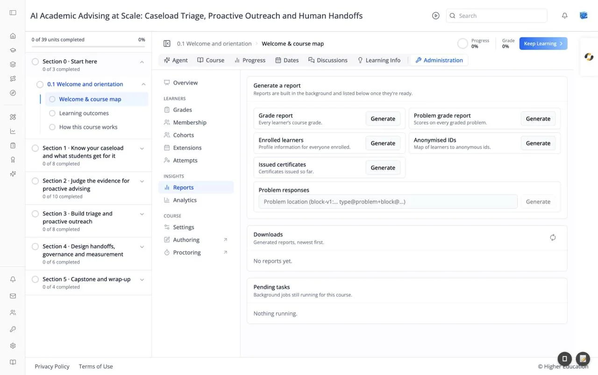This screenshot has height=375, width=598.
Task: Click the clipboard icon in the left rail
Action: tap(13, 145)
